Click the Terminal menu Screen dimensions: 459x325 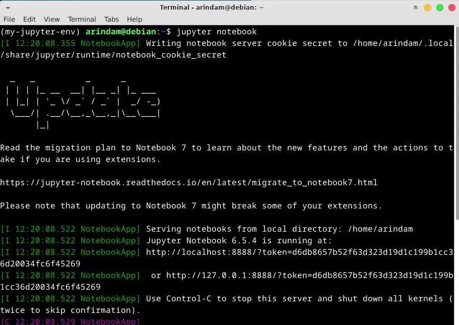tap(82, 19)
